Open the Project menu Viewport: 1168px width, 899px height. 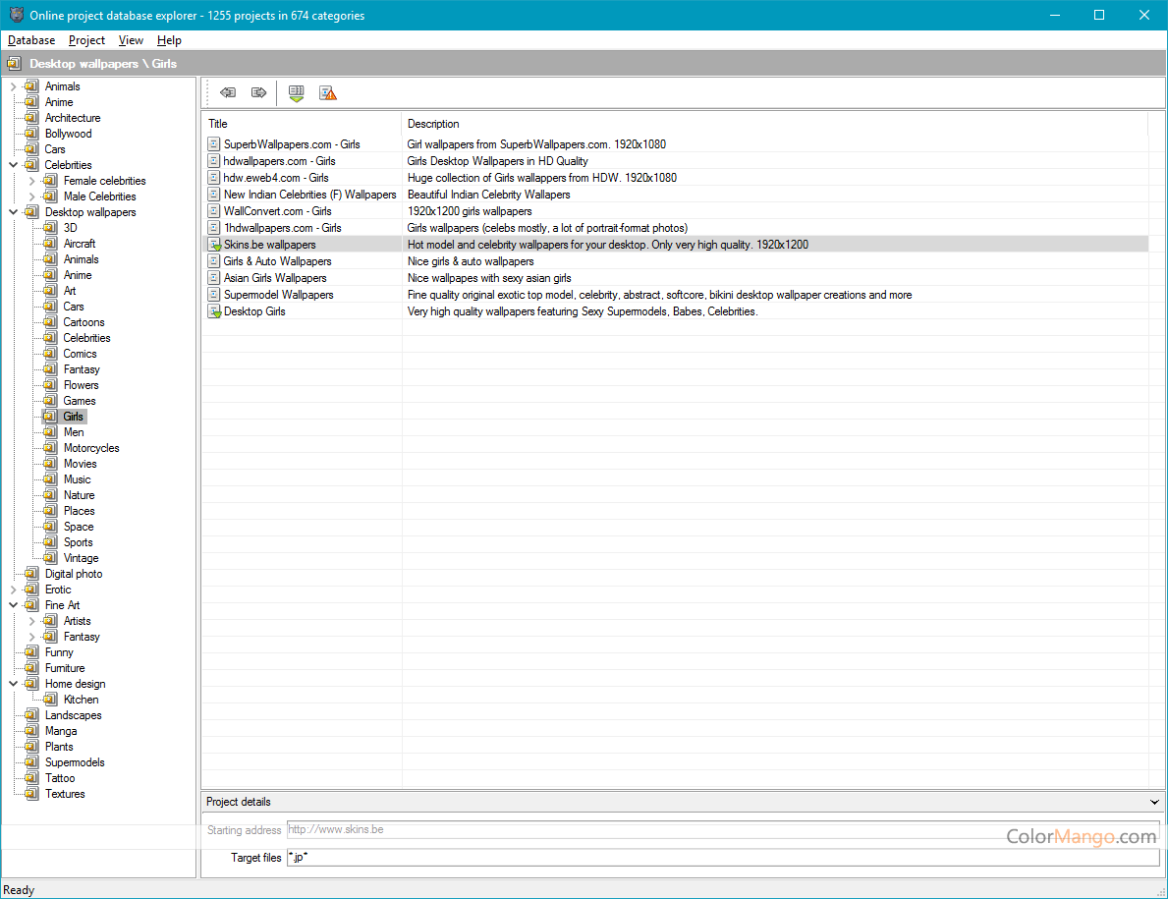pos(86,40)
